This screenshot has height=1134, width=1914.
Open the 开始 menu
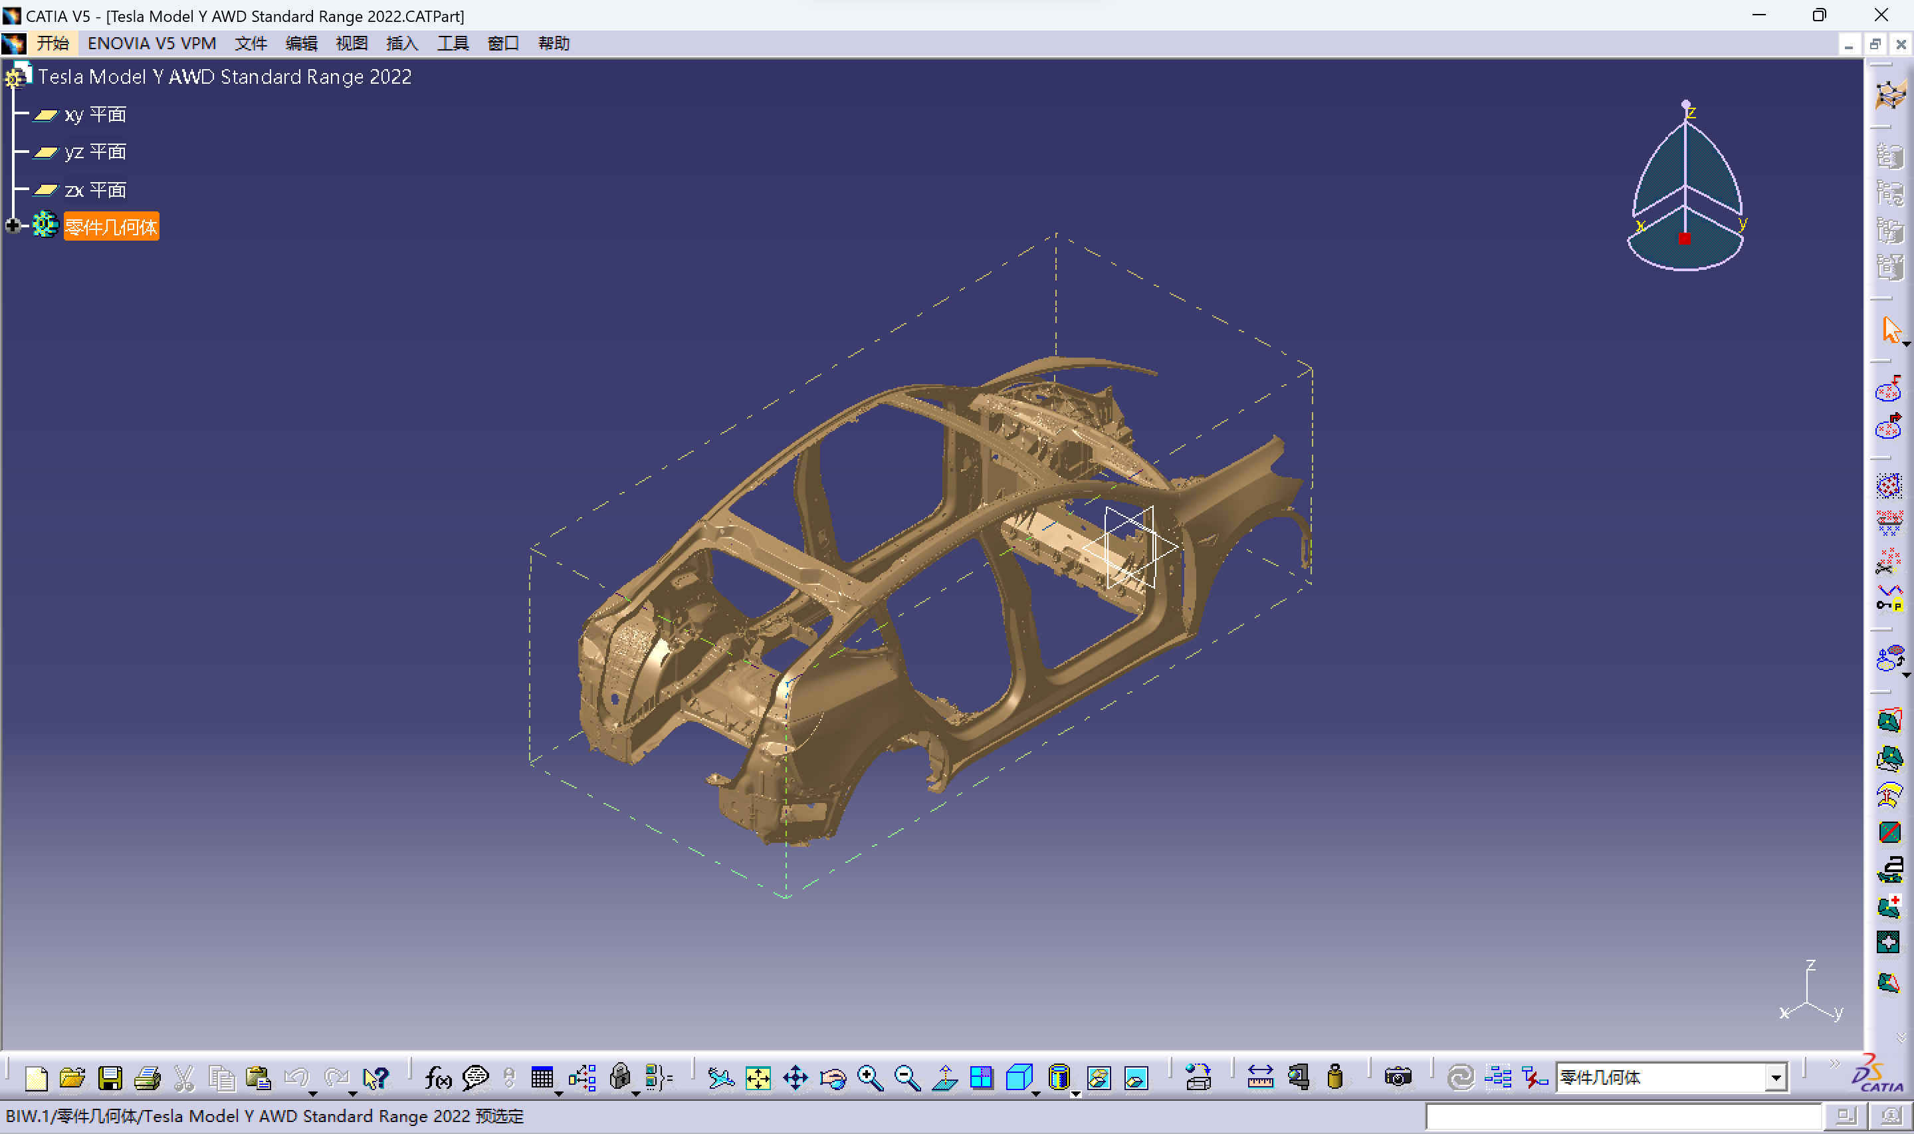click(x=53, y=44)
